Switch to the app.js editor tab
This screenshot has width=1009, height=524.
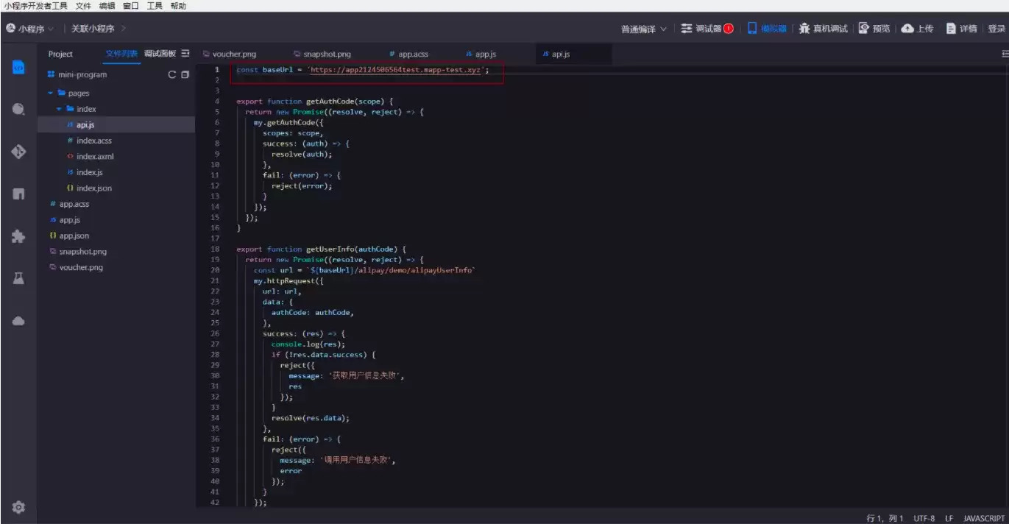[481, 54]
